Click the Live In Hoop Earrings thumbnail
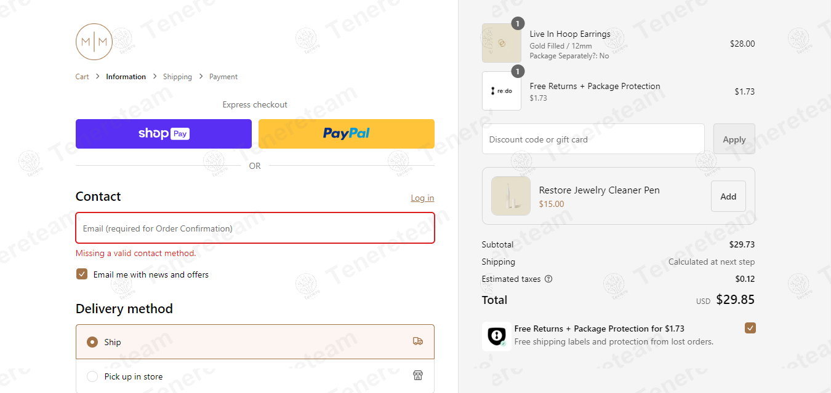831x393 pixels. [501, 43]
